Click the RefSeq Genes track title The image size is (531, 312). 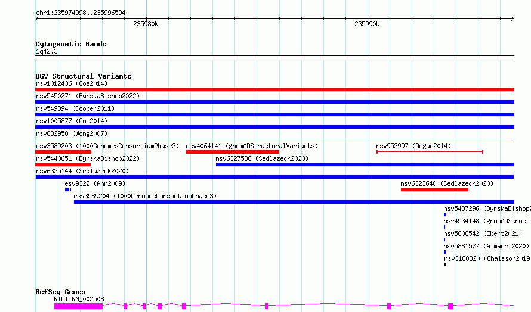coord(60,292)
